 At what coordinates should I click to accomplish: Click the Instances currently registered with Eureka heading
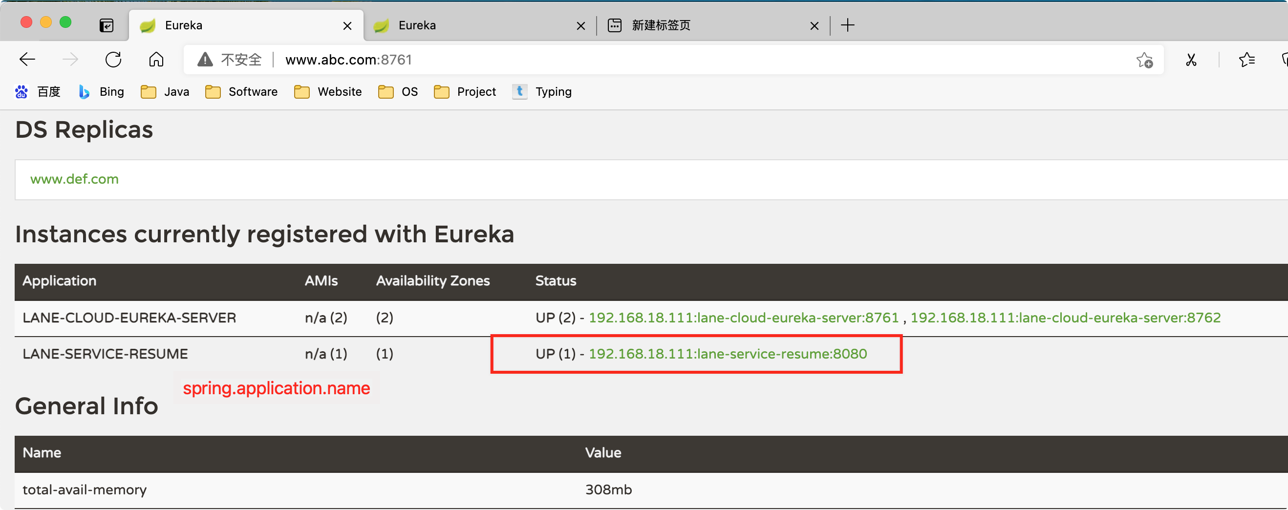coord(264,234)
